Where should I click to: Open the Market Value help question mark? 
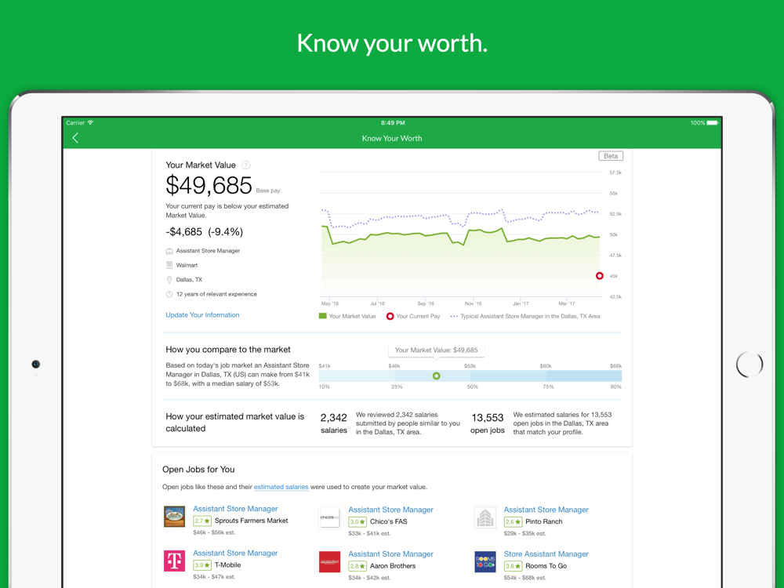[x=246, y=165]
